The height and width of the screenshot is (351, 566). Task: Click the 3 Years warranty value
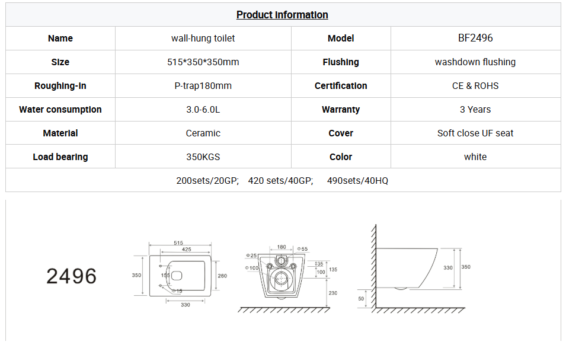tap(475, 109)
